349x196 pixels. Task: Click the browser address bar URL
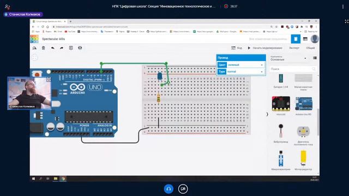[92, 27]
